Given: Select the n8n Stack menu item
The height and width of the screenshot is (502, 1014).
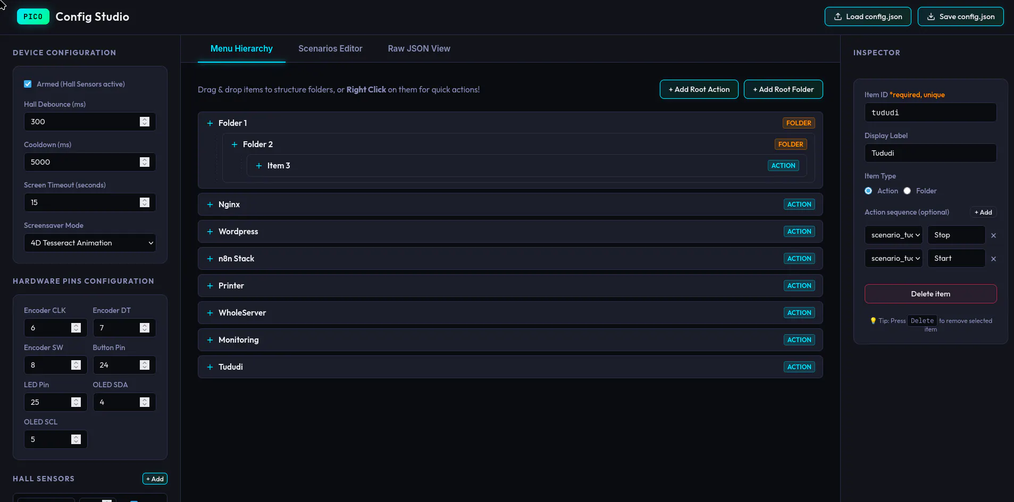Looking at the screenshot, I should click(x=510, y=259).
